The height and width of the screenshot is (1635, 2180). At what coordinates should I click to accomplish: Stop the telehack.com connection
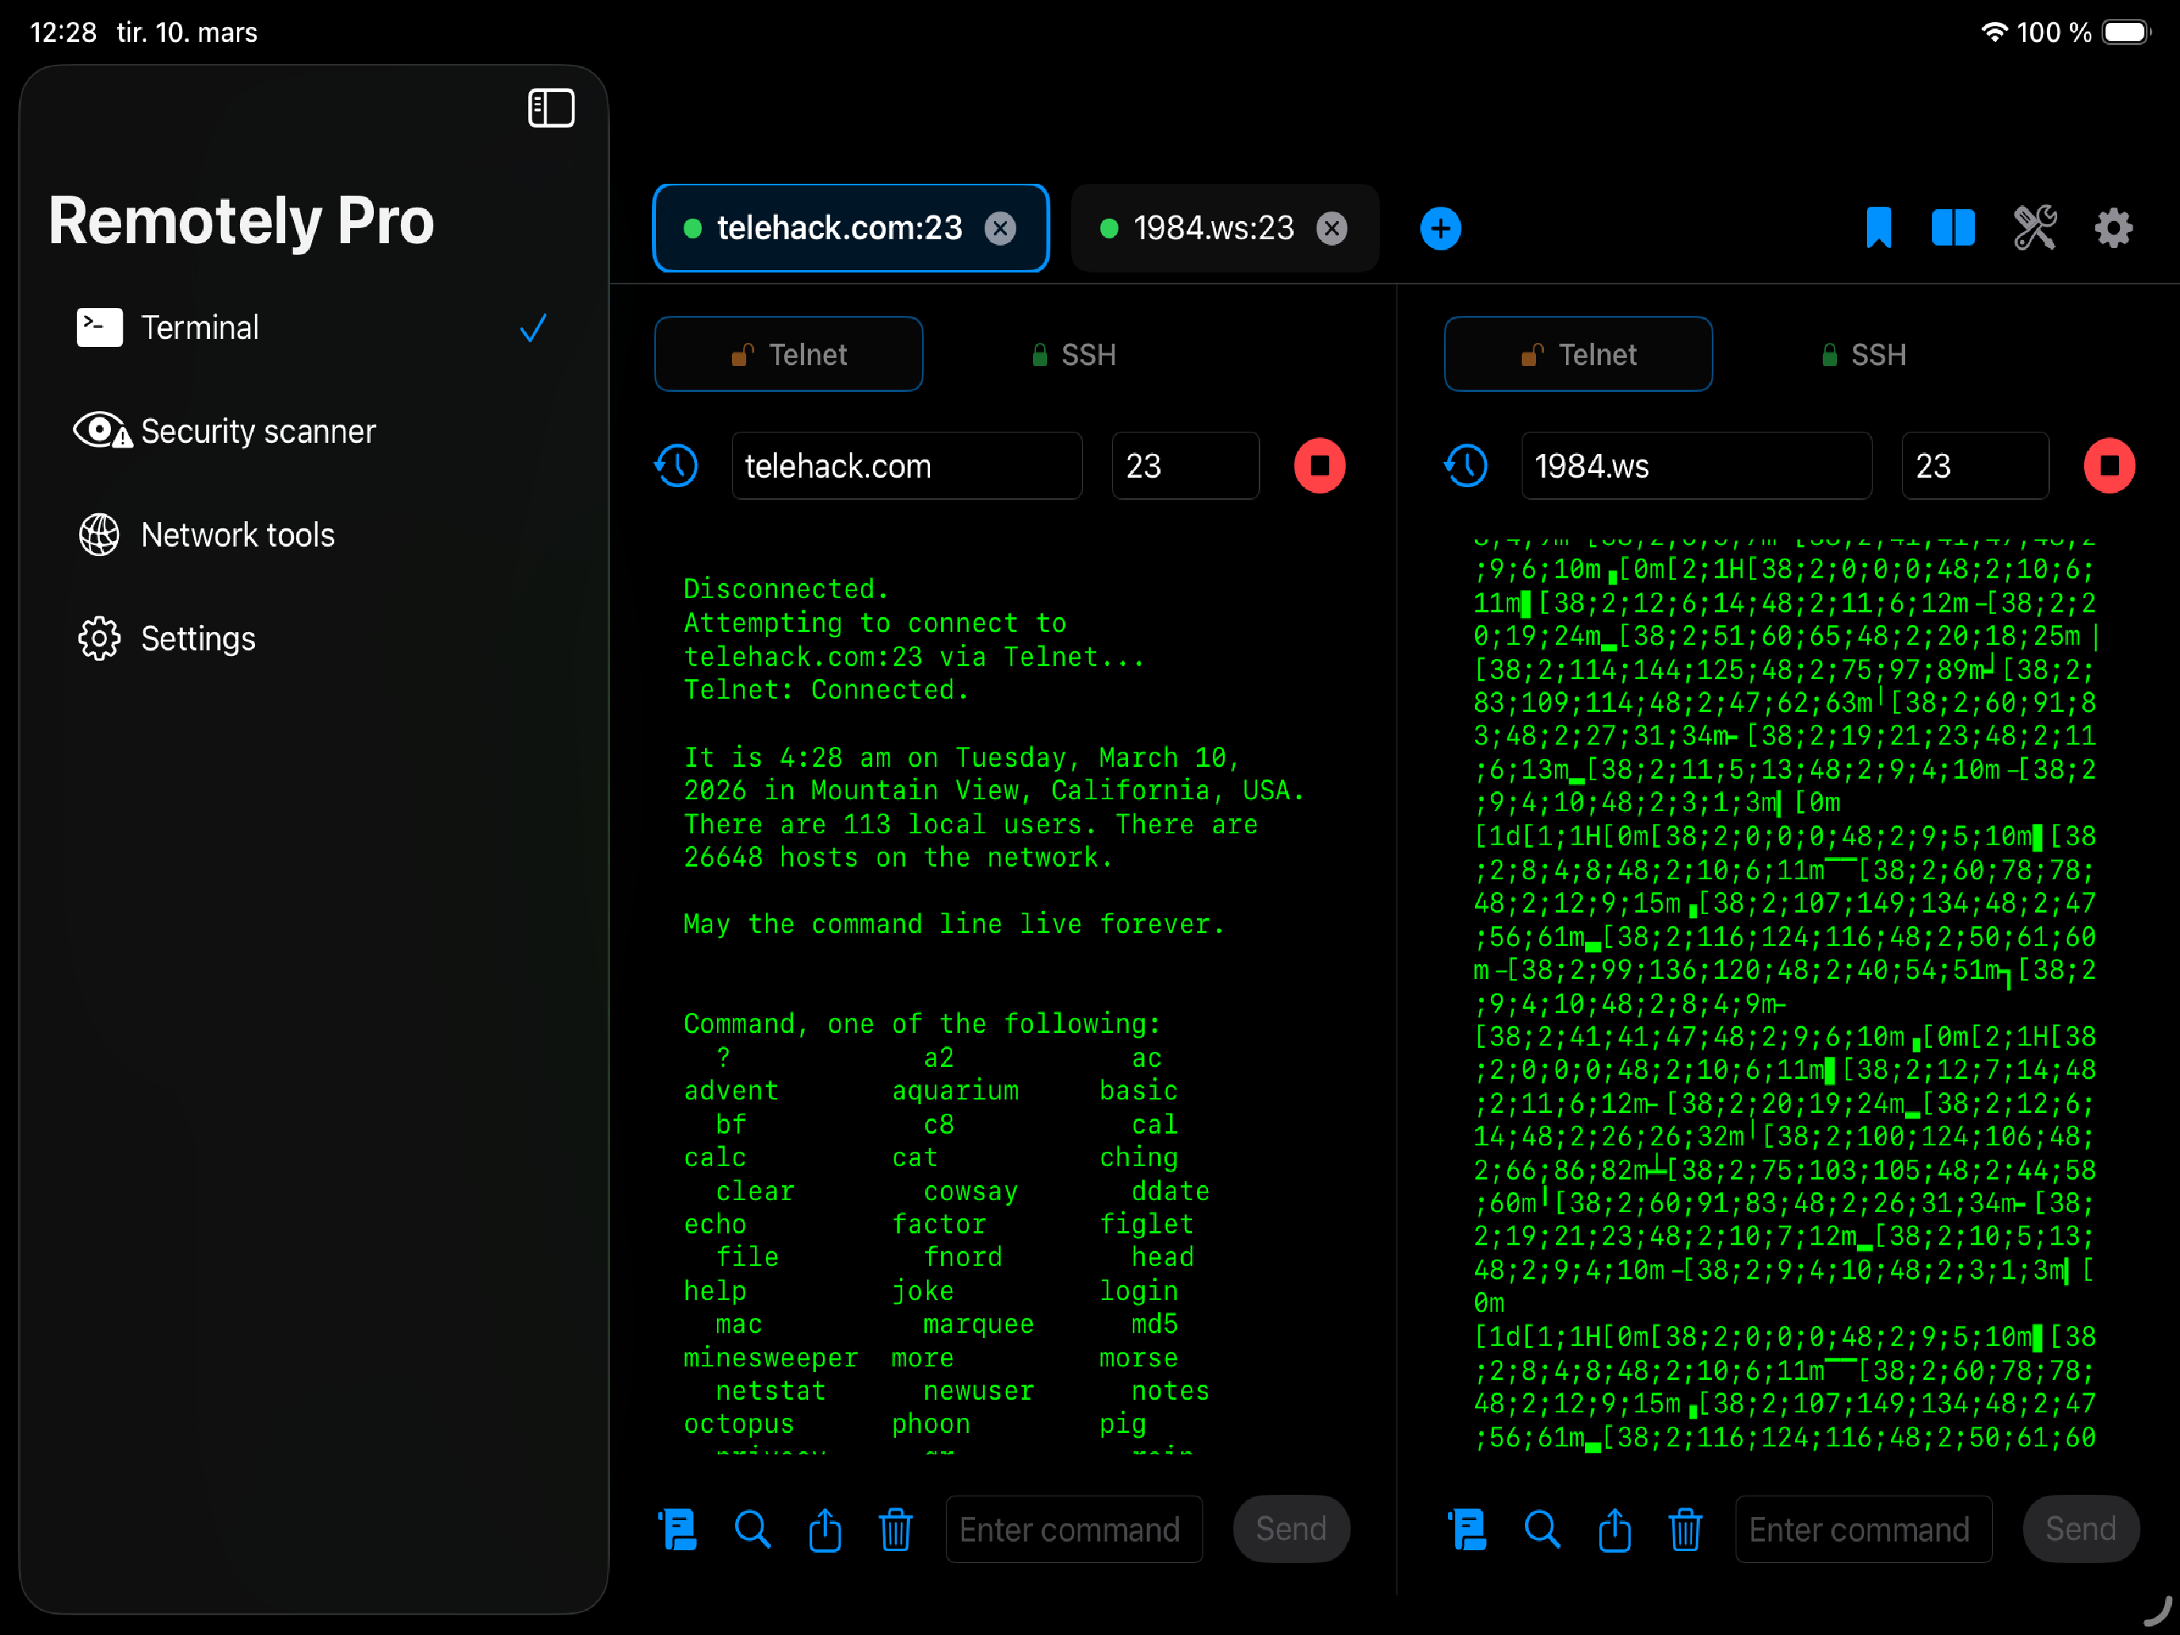coord(1319,465)
